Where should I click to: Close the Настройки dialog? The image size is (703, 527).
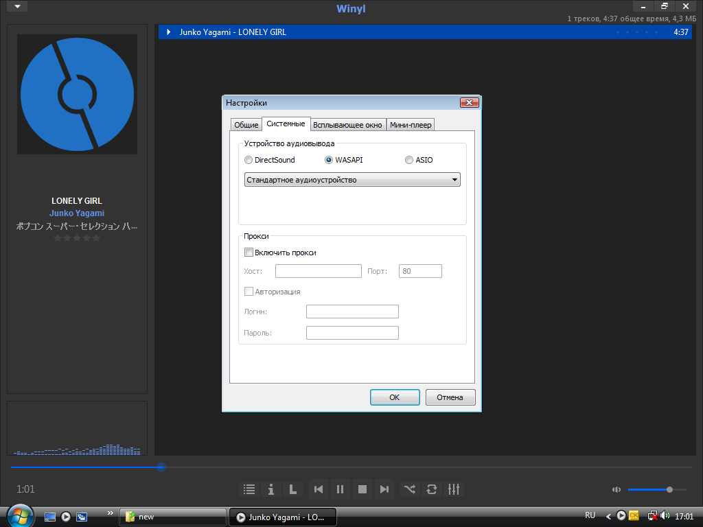pos(470,103)
